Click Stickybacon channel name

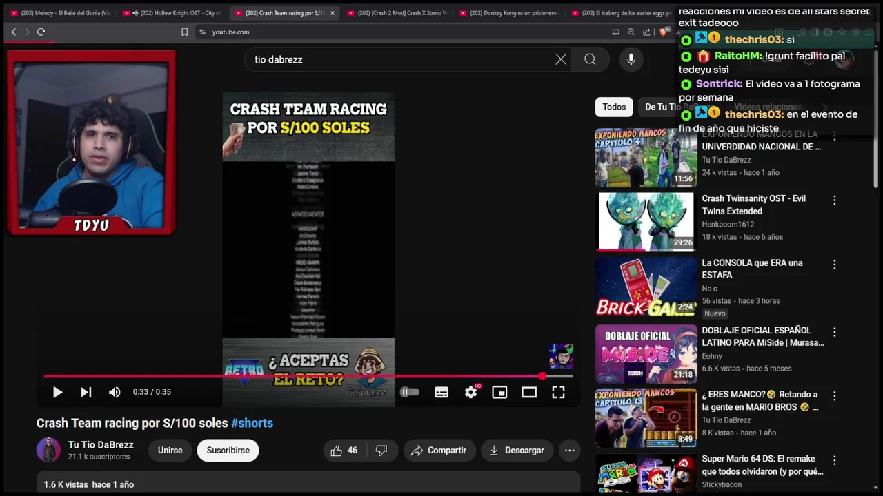tap(722, 484)
